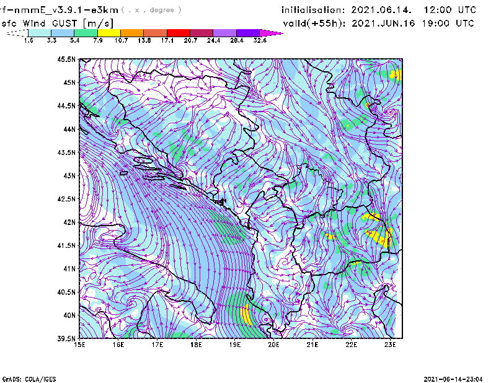The image size is (496, 383).
Task: Click the '42N' latitude label
Action: (69, 222)
